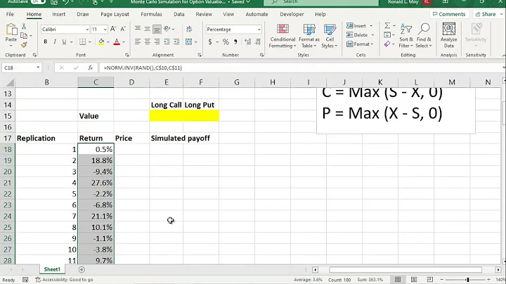Click the Decrease Font Size icon
This screenshot has height=284, width=506.
pyautogui.click(x=123, y=29)
